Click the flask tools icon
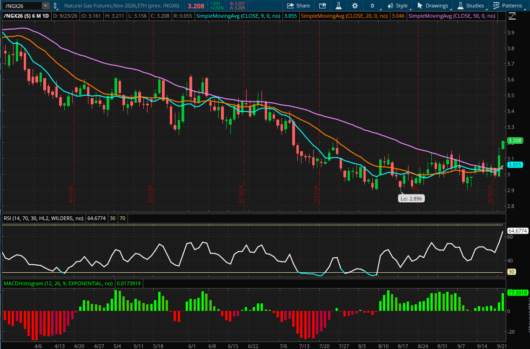 pos(338,6)
